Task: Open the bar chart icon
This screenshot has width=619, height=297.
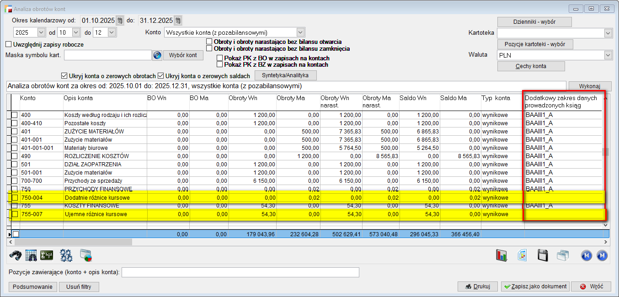Action: pyautogui.click(x=502, y=255)
